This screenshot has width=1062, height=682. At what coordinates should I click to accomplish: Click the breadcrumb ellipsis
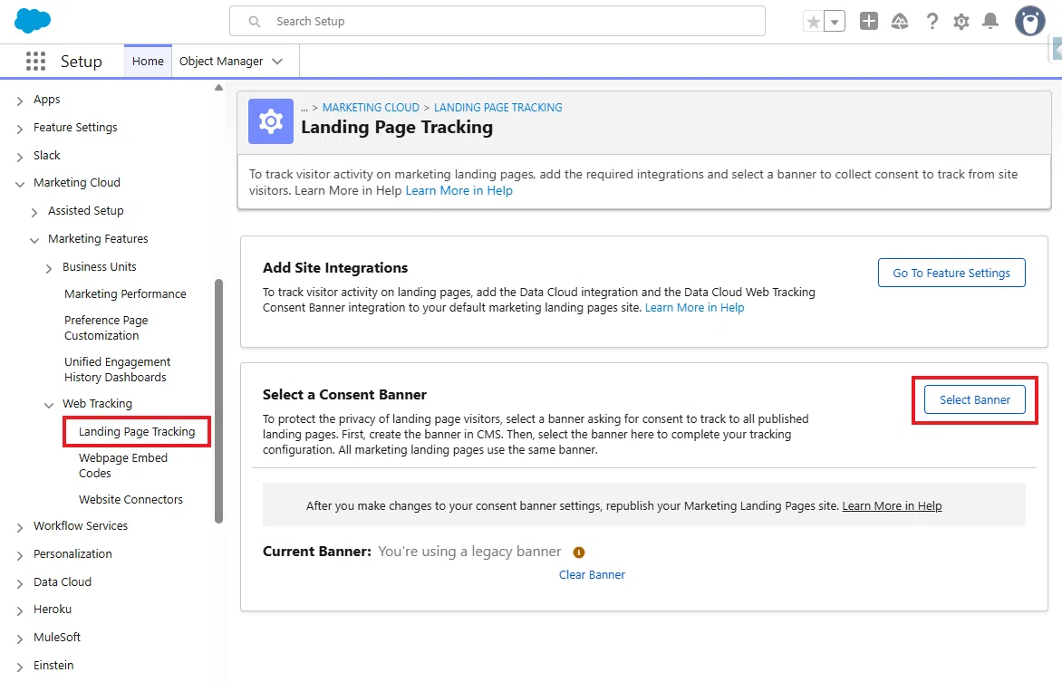click(304, 109)
